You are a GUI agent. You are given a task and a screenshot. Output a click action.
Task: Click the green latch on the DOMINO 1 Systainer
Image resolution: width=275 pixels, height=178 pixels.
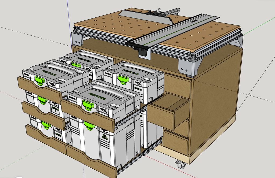42,101
